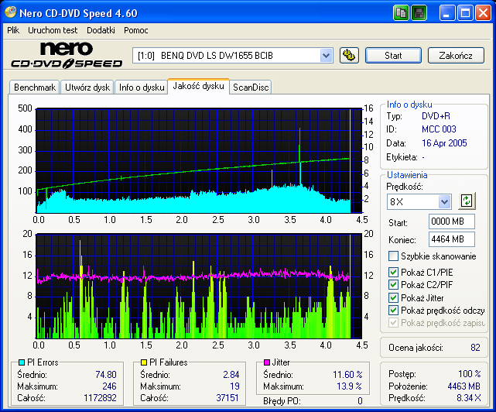Click the Położenie 4463 MB value
496x412 pixels.
[x=464, y=386]
